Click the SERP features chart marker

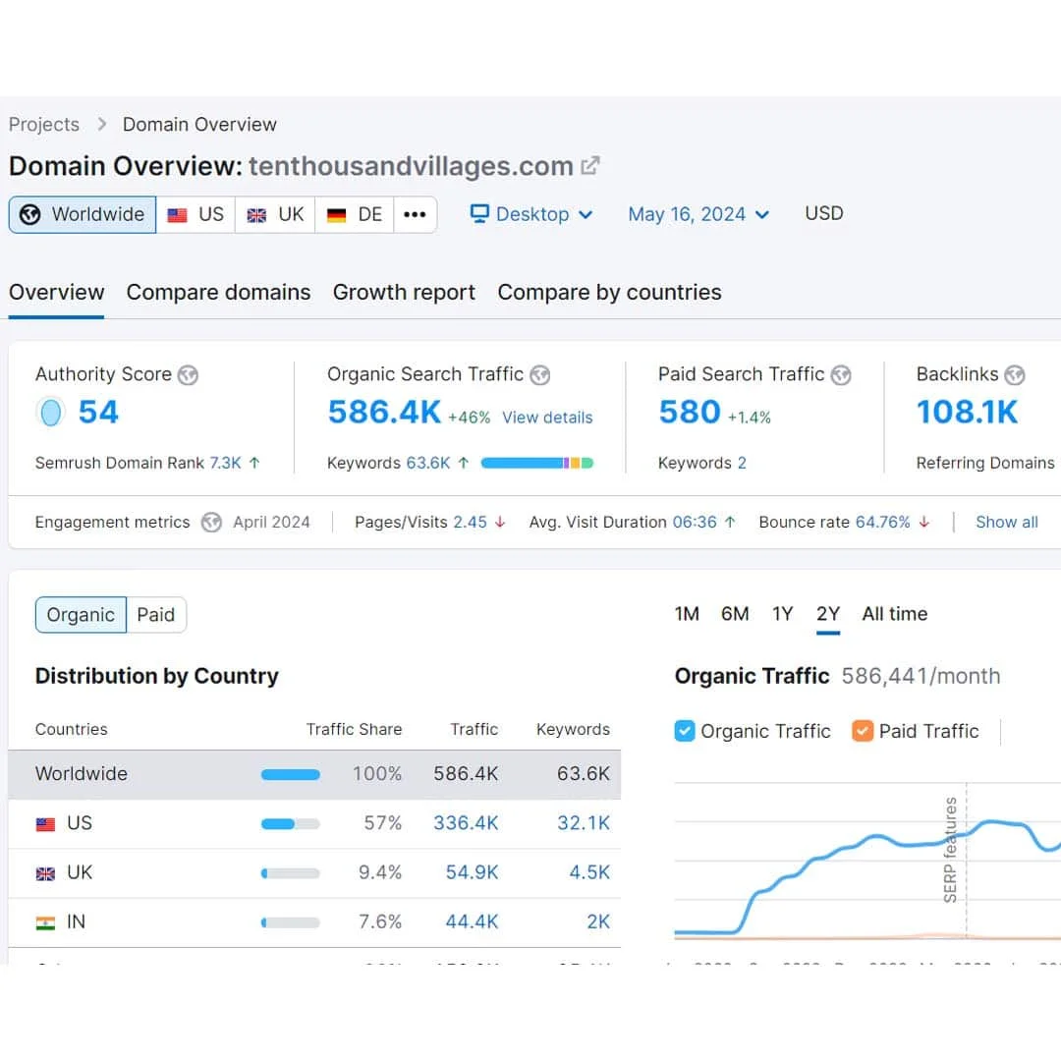coord(951,851)
